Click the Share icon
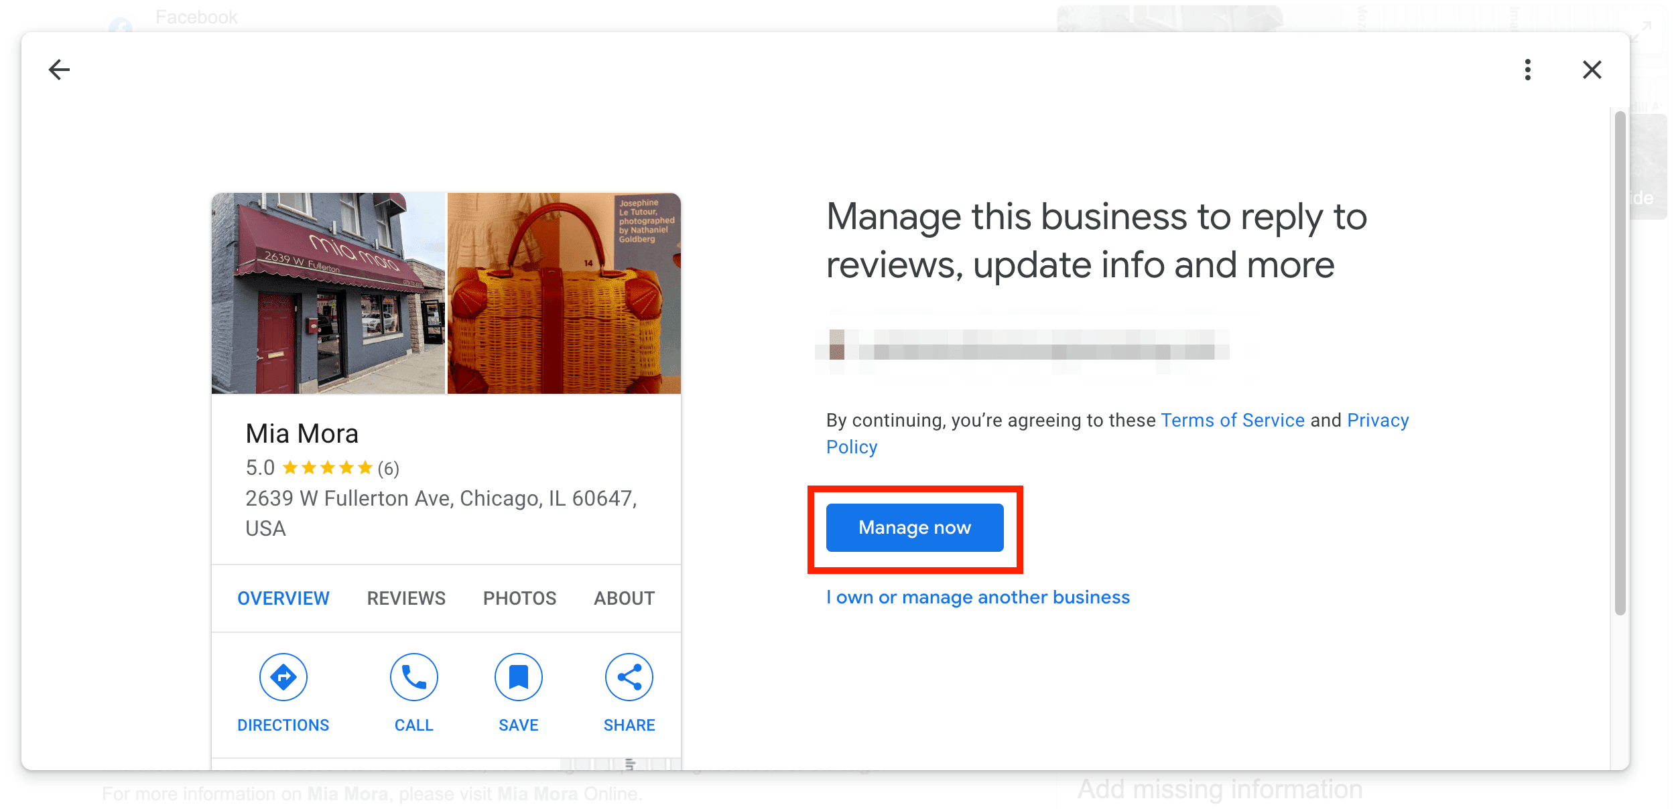This screenshot has height=809, width=1674. 629,677
